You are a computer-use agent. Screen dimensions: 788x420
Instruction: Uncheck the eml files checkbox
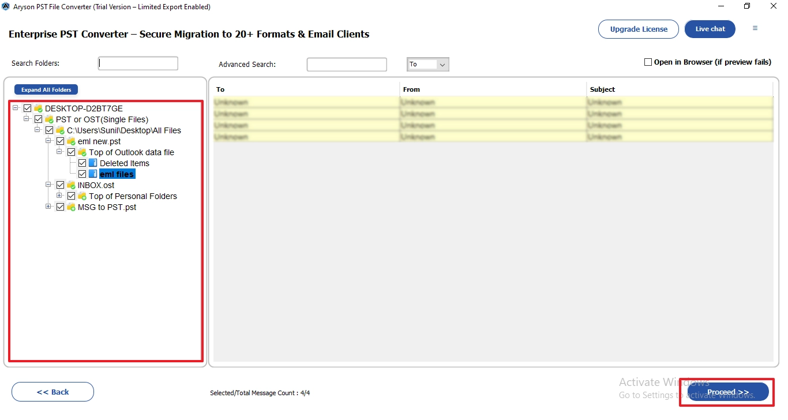point(82,174)
